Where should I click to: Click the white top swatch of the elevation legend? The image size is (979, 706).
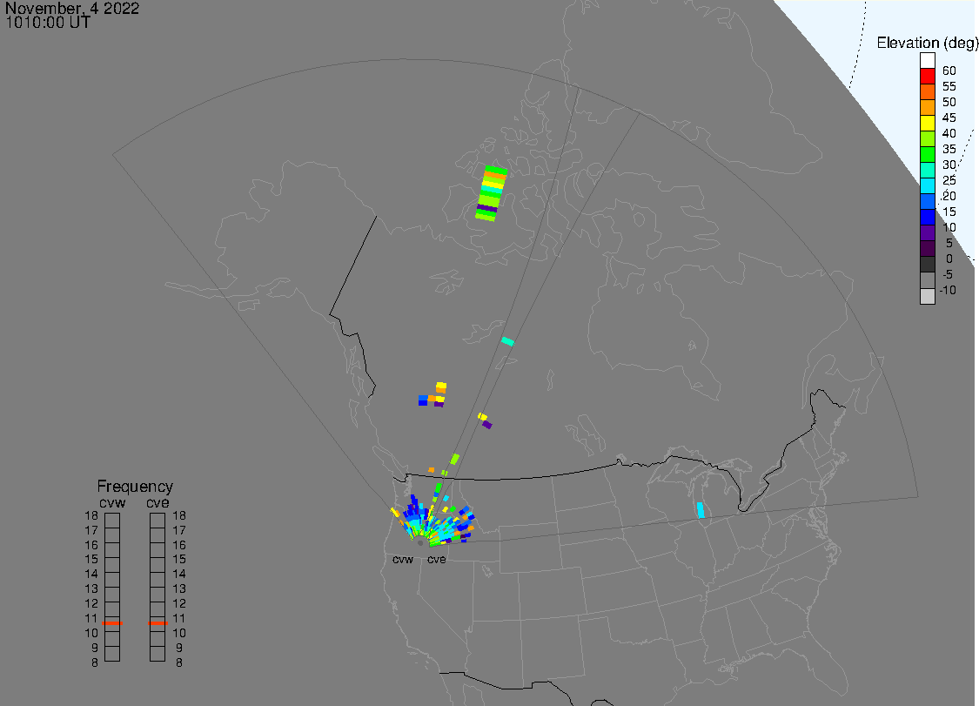coord(927,61)
